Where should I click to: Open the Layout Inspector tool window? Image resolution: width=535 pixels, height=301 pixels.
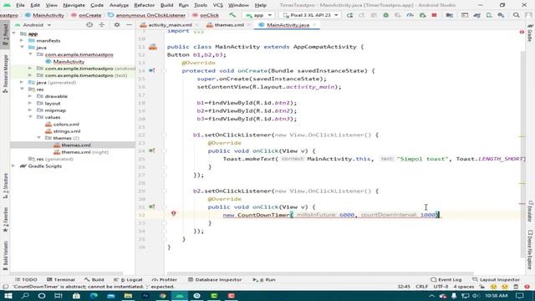point(496,279)
